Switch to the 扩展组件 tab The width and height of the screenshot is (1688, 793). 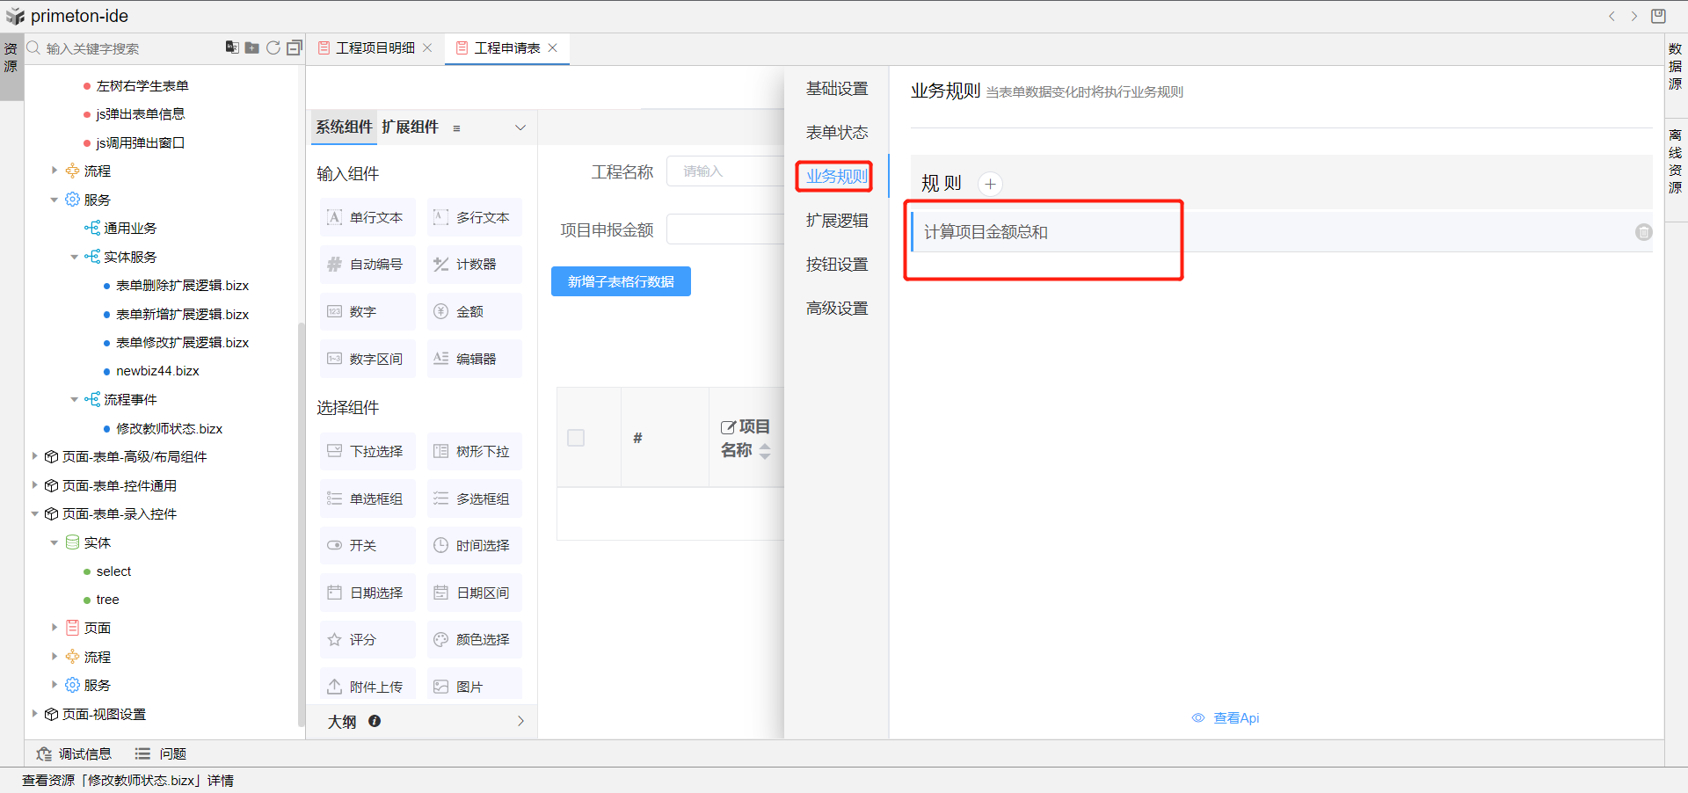tap(410, 127)
